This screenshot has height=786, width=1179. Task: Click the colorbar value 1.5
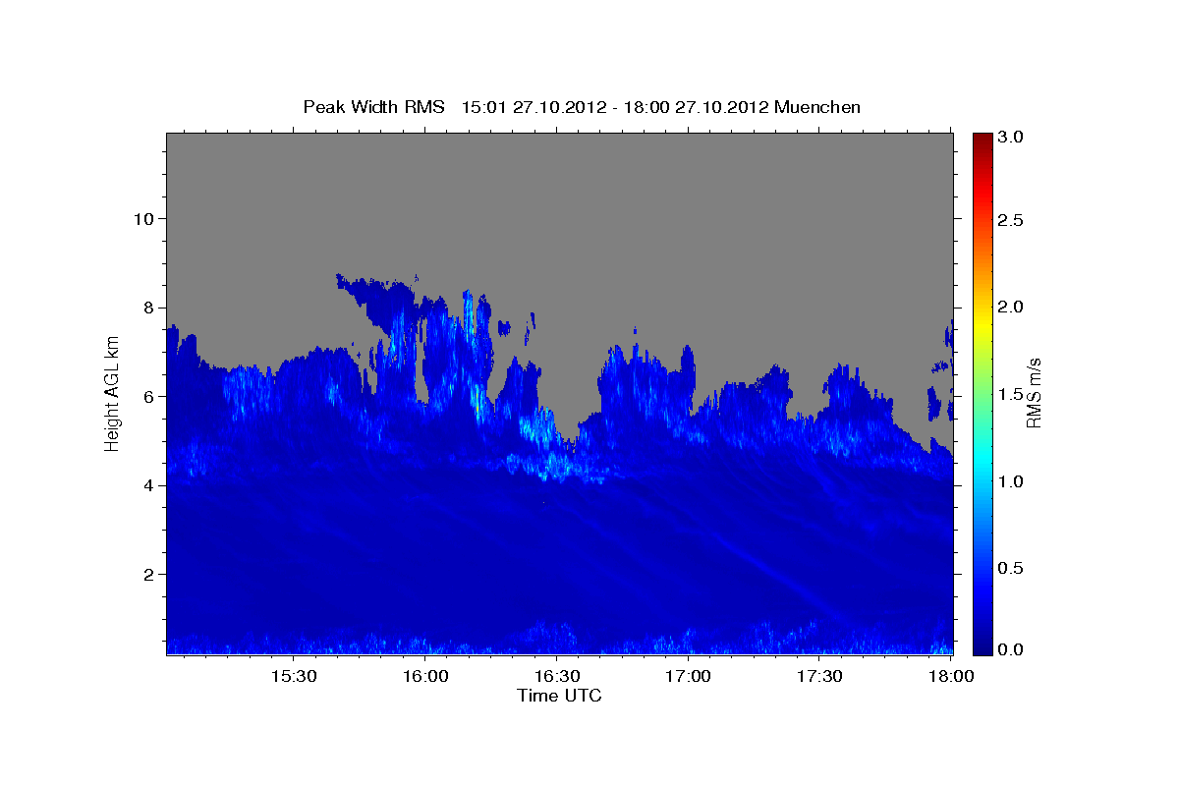tap(1011, 395)
